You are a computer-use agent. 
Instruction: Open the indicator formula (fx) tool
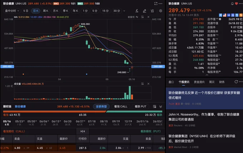137,11
